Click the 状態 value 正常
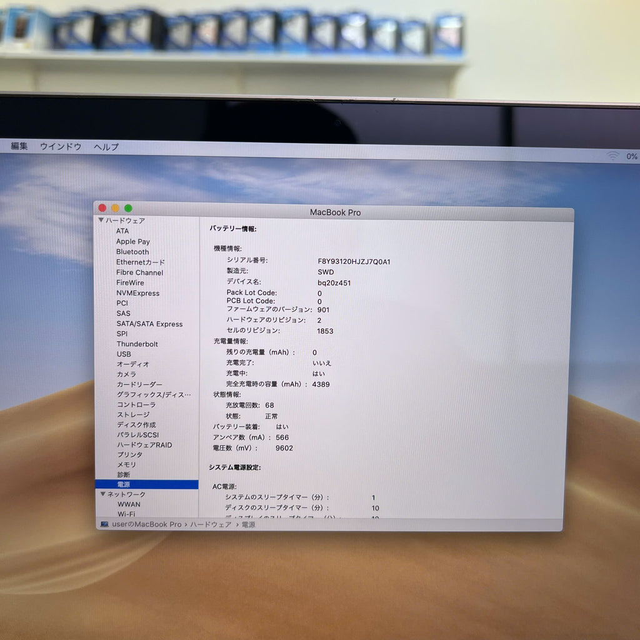The height and width of the screenshot is (640, 640). 271,416
